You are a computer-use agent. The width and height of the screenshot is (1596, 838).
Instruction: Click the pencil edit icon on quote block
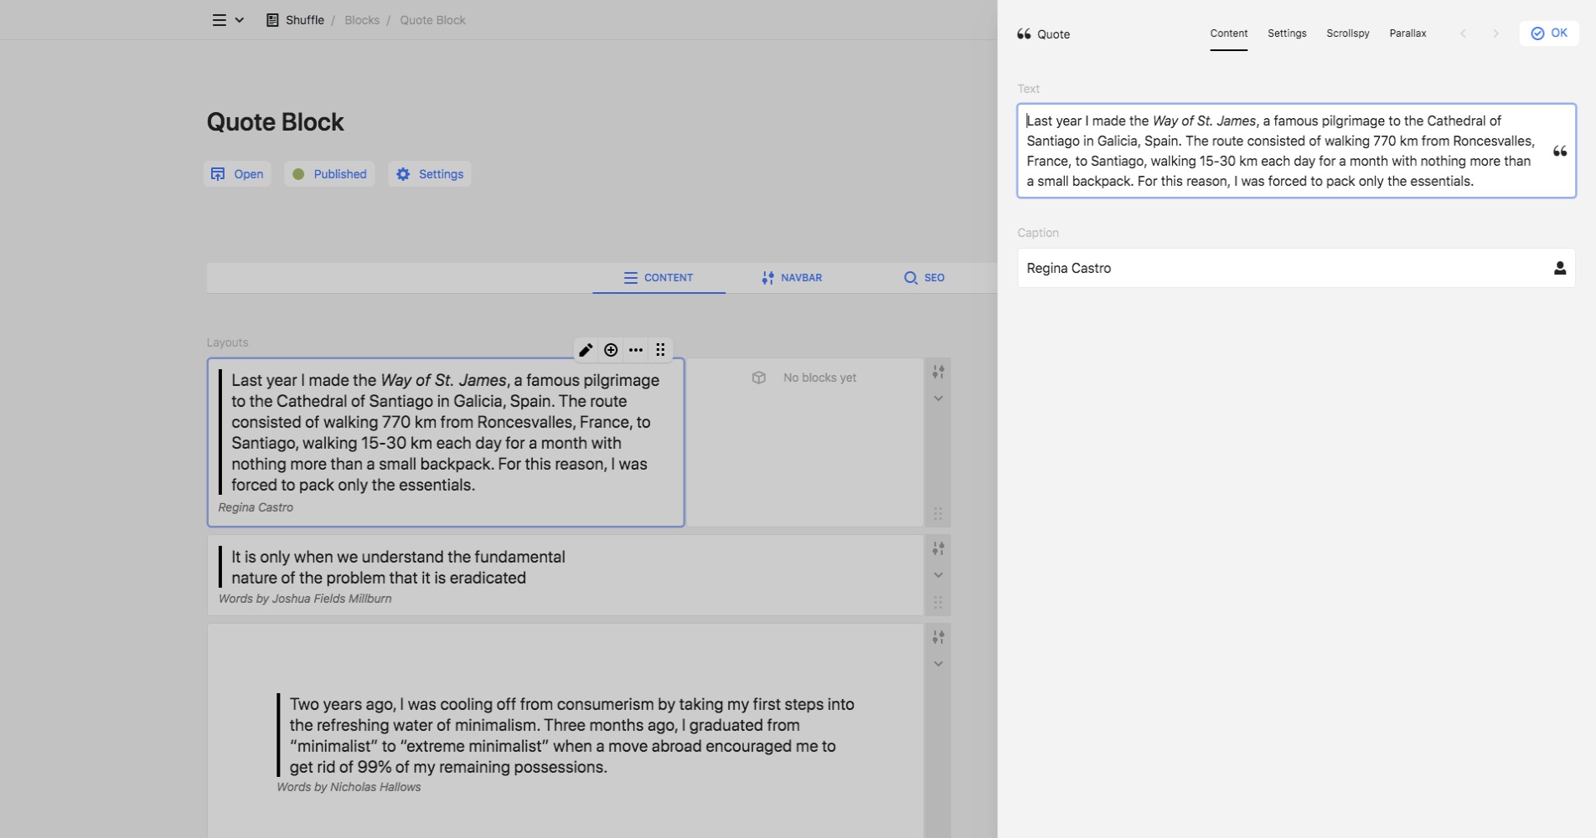tap(586, 350)
